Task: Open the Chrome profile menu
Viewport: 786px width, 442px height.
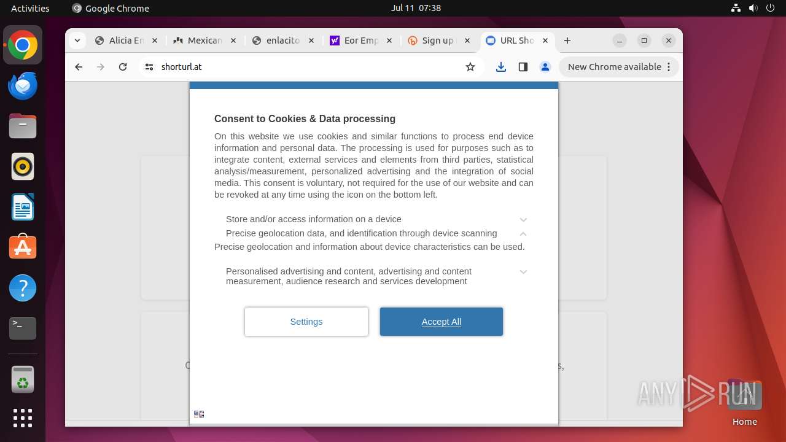Action: click(545, 67)
